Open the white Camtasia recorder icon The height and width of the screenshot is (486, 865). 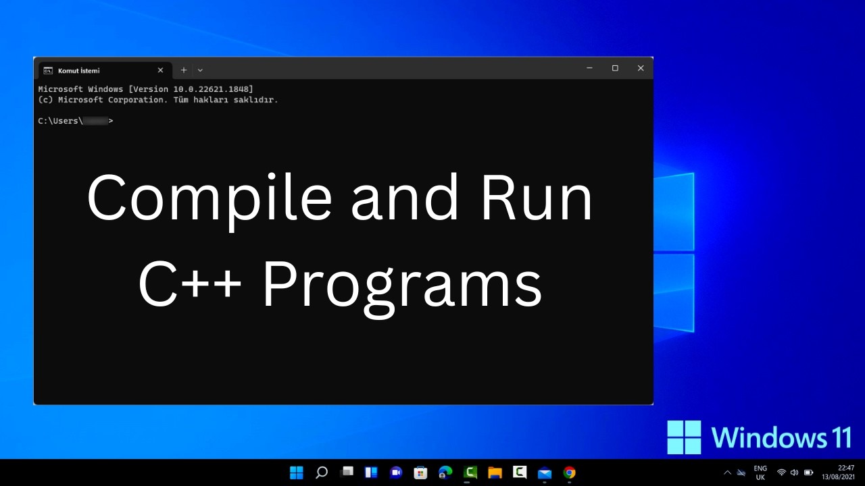tap(520, 473)
